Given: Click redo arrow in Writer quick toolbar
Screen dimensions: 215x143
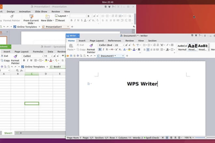Looking at the screenshot, I should click(x=91, y=56).
